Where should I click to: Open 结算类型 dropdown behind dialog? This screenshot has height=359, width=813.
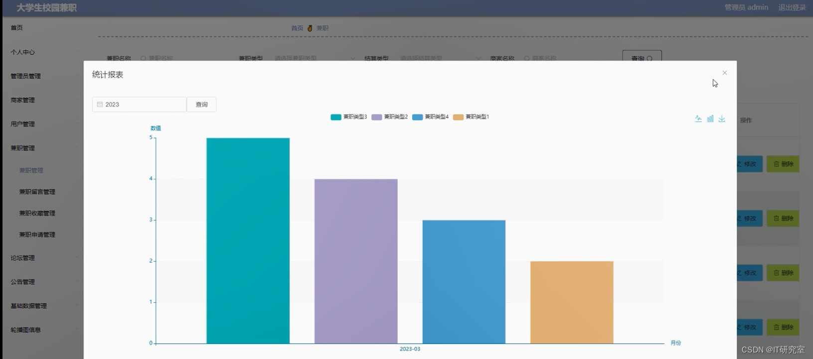click(441, 58)
